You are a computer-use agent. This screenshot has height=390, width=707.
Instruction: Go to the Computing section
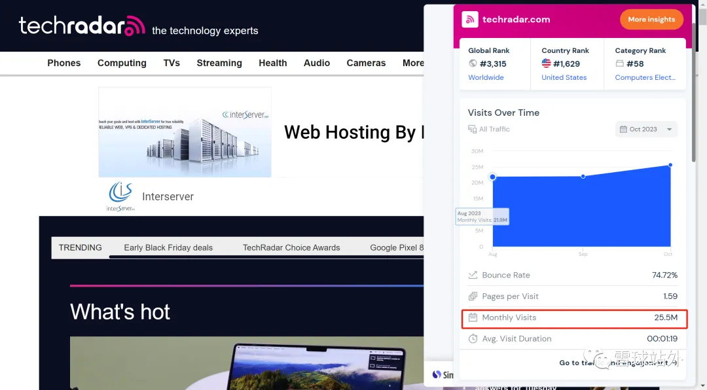[x=122, y=63]
